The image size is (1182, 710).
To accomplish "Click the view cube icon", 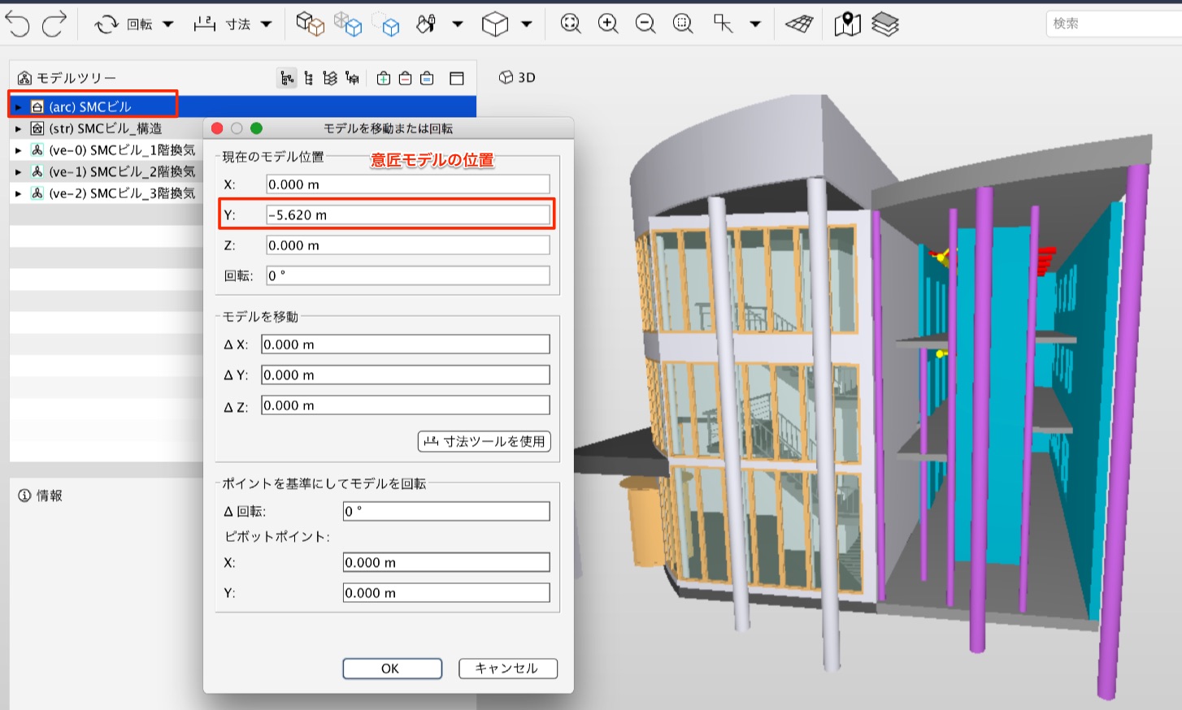I will [x=494, y=24].
